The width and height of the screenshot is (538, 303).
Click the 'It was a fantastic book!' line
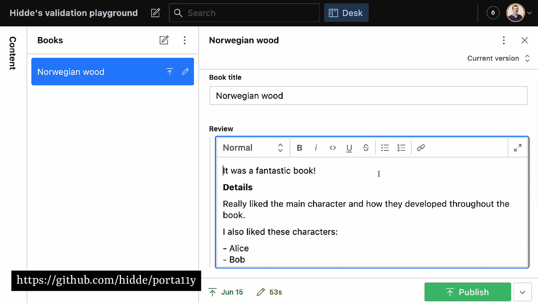tap(269, 171)
